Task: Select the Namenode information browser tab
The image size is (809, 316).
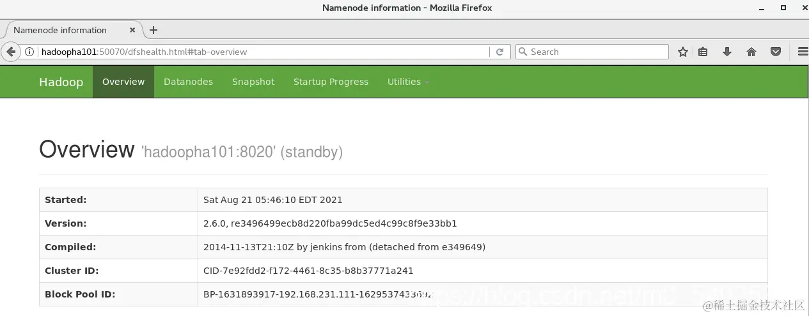Action: 73,30
